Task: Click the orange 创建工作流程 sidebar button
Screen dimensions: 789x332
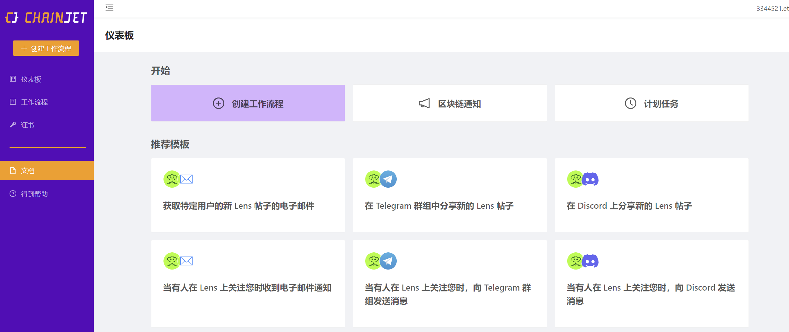Action: click(x=46, y=48)
